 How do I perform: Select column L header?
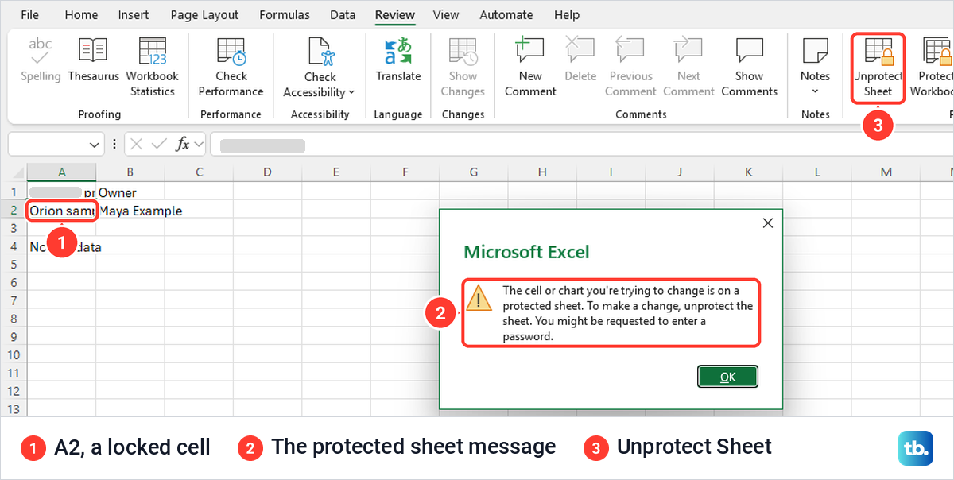[x=817, y=172]
